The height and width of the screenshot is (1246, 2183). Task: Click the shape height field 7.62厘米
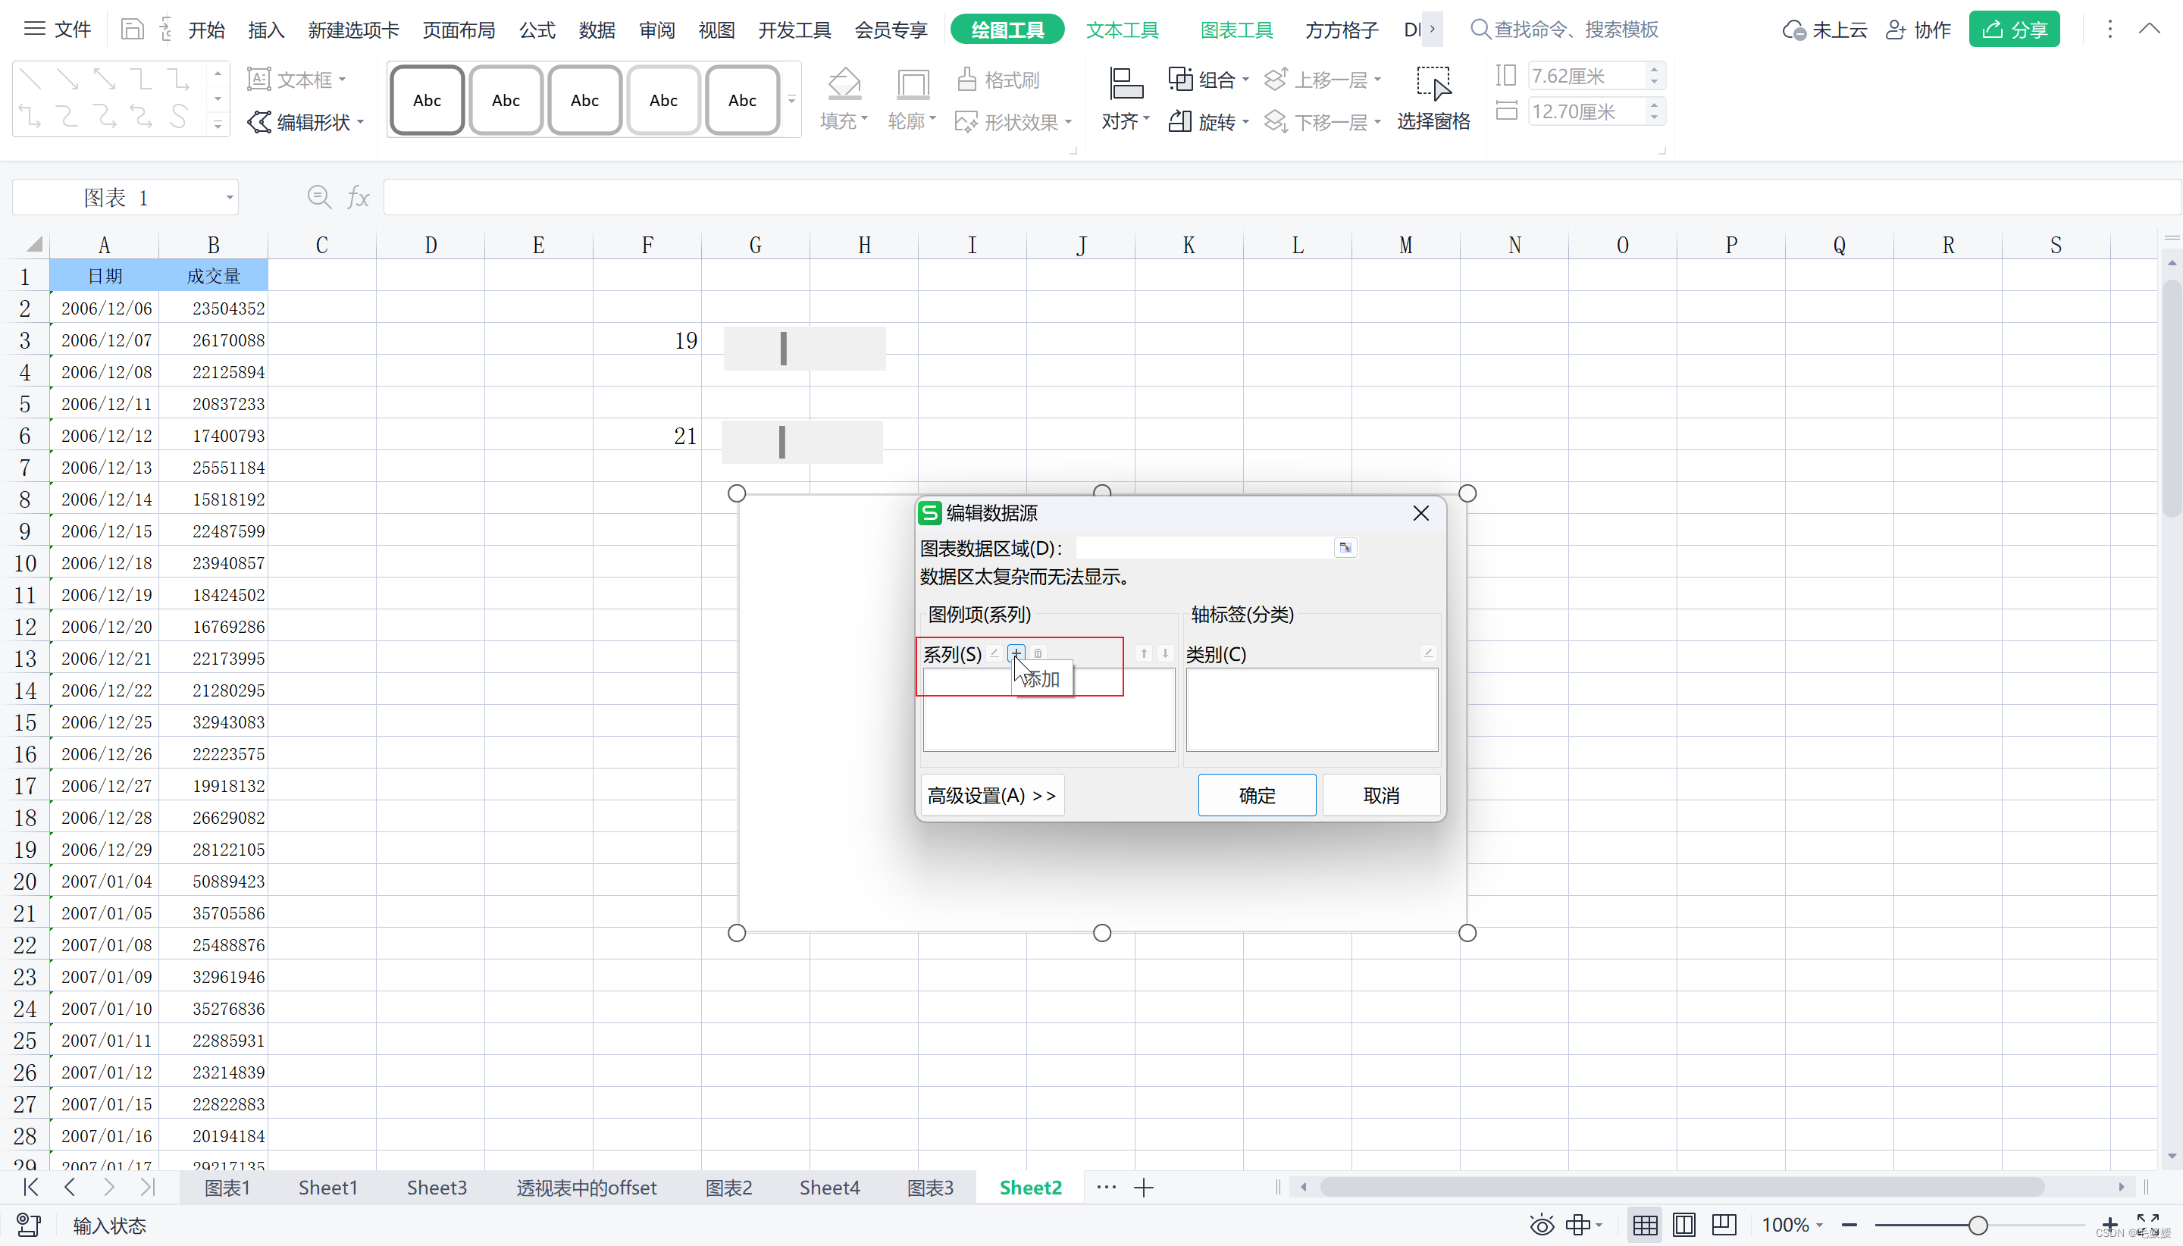point(1587,76)
